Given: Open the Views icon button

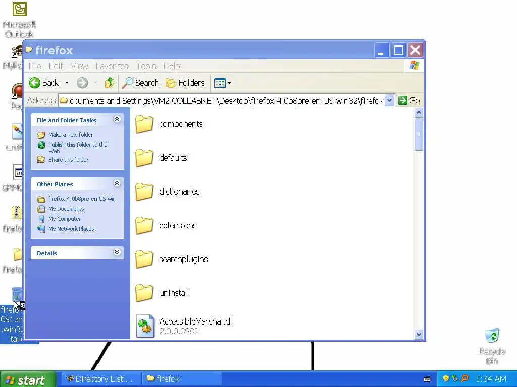Looking at the screenshot, I should pos(220,83).
